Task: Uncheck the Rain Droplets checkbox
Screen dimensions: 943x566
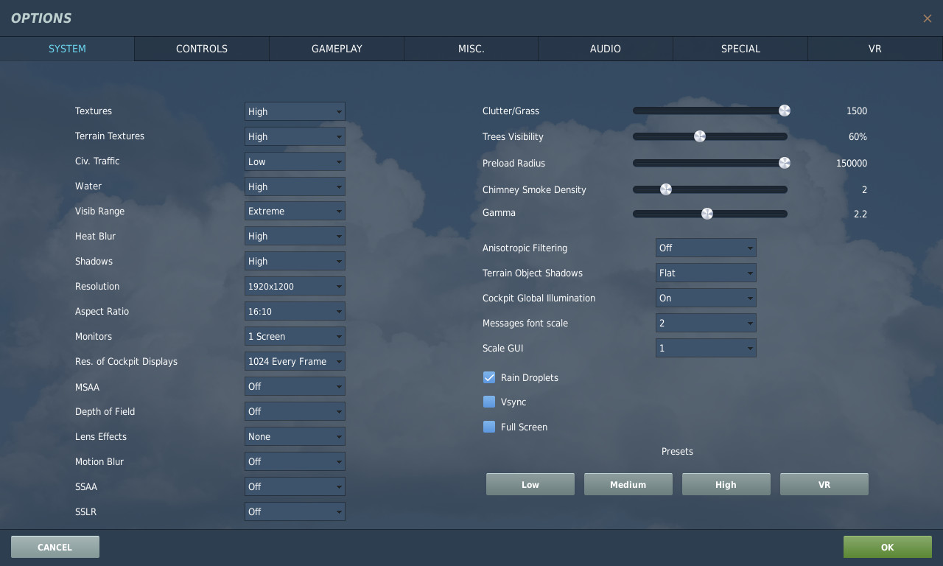Action: [489, 377]
